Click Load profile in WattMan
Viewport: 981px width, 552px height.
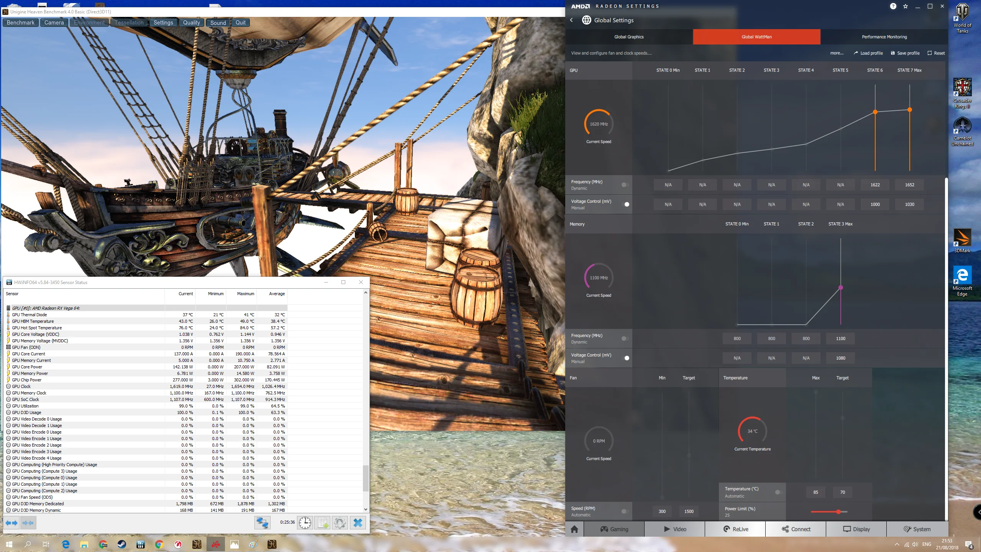tap(868, 53)
